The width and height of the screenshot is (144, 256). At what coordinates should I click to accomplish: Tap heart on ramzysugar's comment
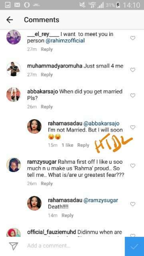[132, 166]
